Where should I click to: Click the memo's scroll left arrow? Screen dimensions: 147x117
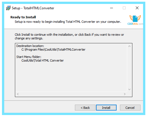point(18,94)
